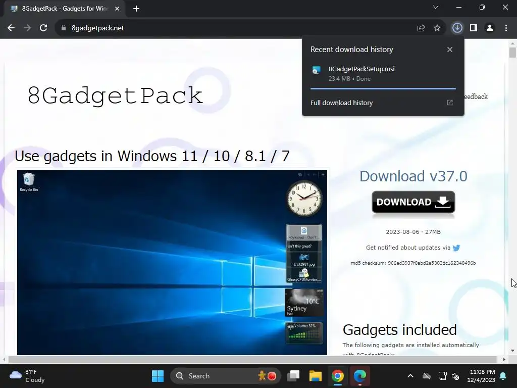
Task: Click the forward navigation arrow
Action: 27,28
